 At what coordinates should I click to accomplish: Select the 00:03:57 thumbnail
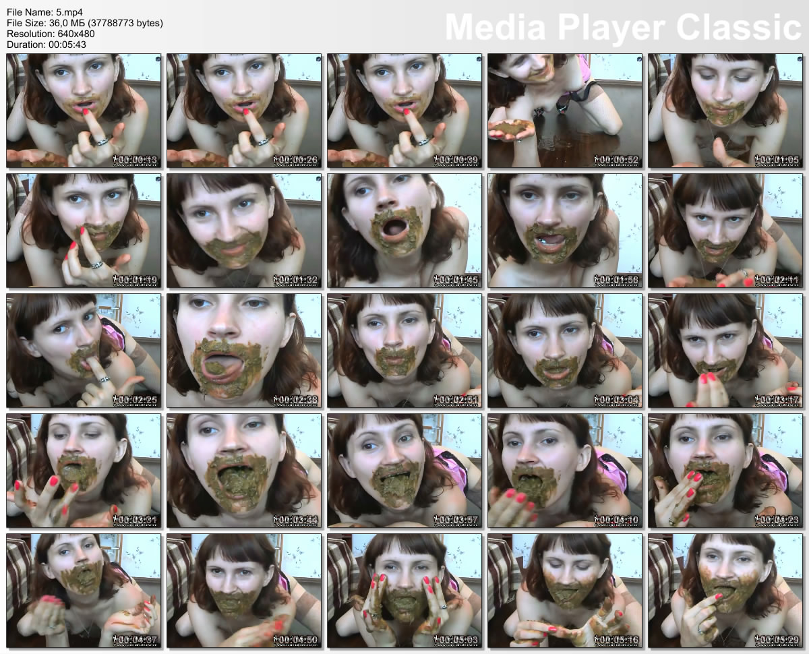point(404,471)
